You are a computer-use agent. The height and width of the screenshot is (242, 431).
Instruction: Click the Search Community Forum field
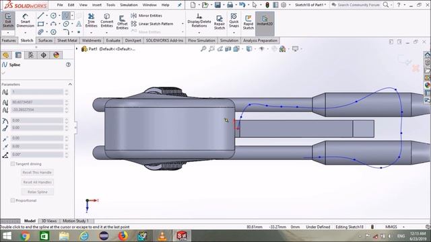pyautogui.click(x=358, y=5)
